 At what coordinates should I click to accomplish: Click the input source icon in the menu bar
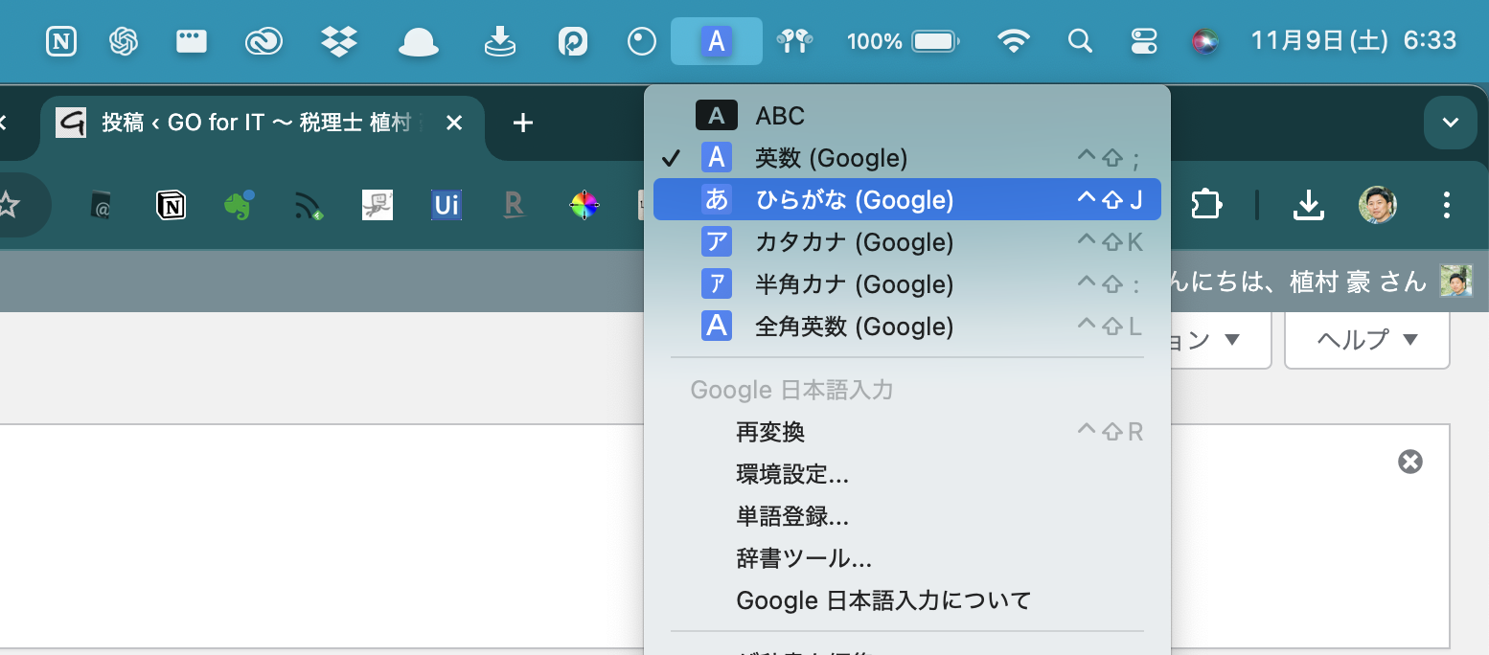717,41
